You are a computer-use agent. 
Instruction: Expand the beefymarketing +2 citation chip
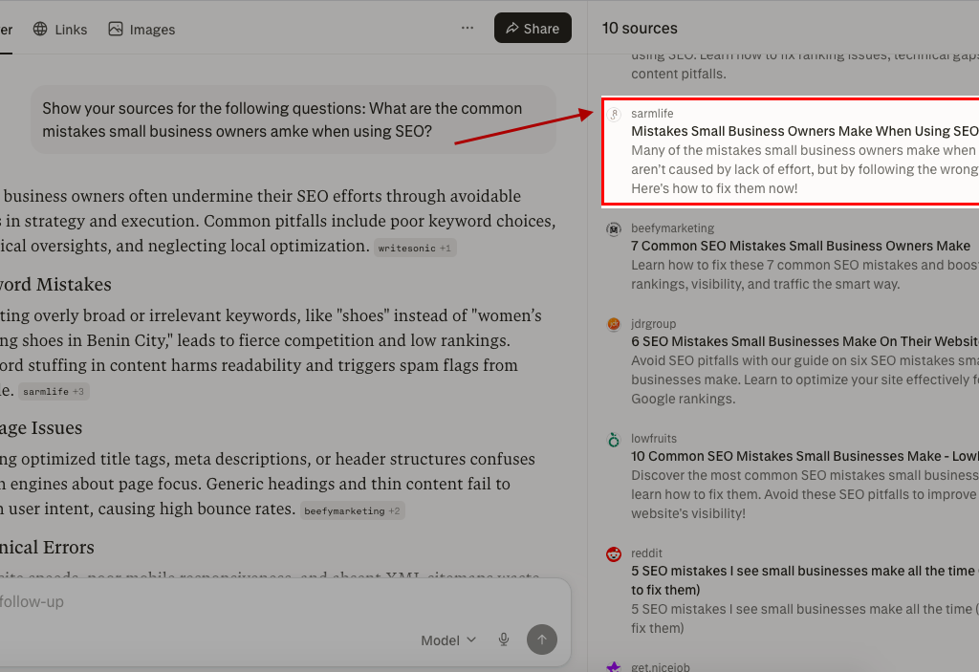tap(352, 510)
